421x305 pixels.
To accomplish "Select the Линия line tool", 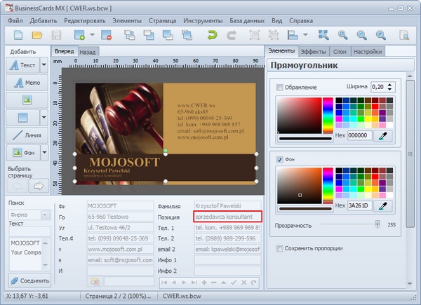I will coord(27,135).
